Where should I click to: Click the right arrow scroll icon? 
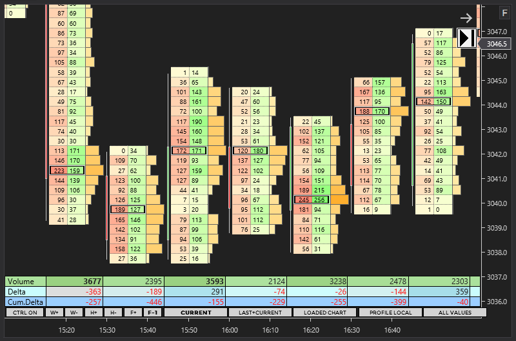[x=466, y=19]
